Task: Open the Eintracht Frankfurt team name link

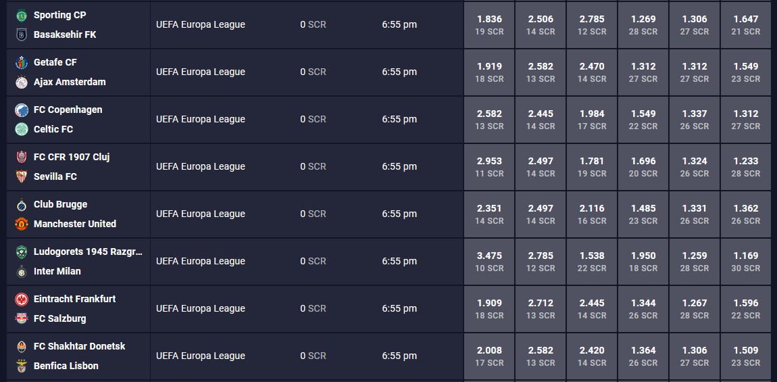Action: click(75, 299)
